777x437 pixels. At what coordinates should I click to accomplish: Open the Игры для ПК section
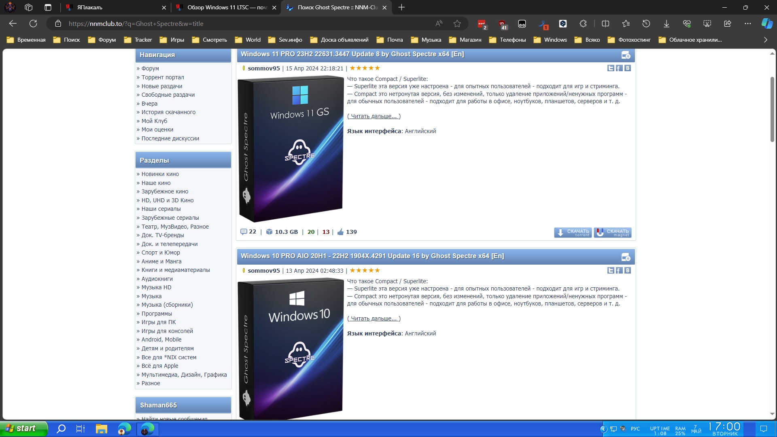[159, 322]
